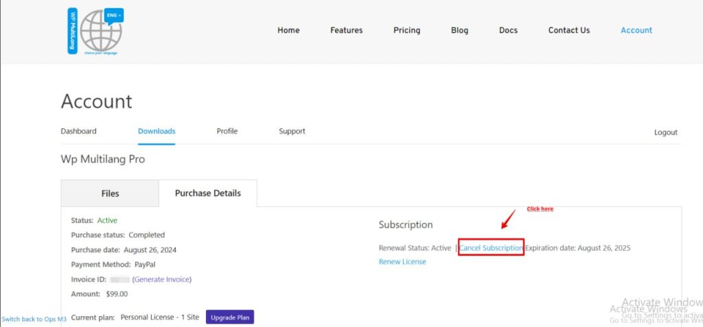The image size is (703, 327).
Task: Click Personal License - 1 Site text
Action: coord(159,317)
